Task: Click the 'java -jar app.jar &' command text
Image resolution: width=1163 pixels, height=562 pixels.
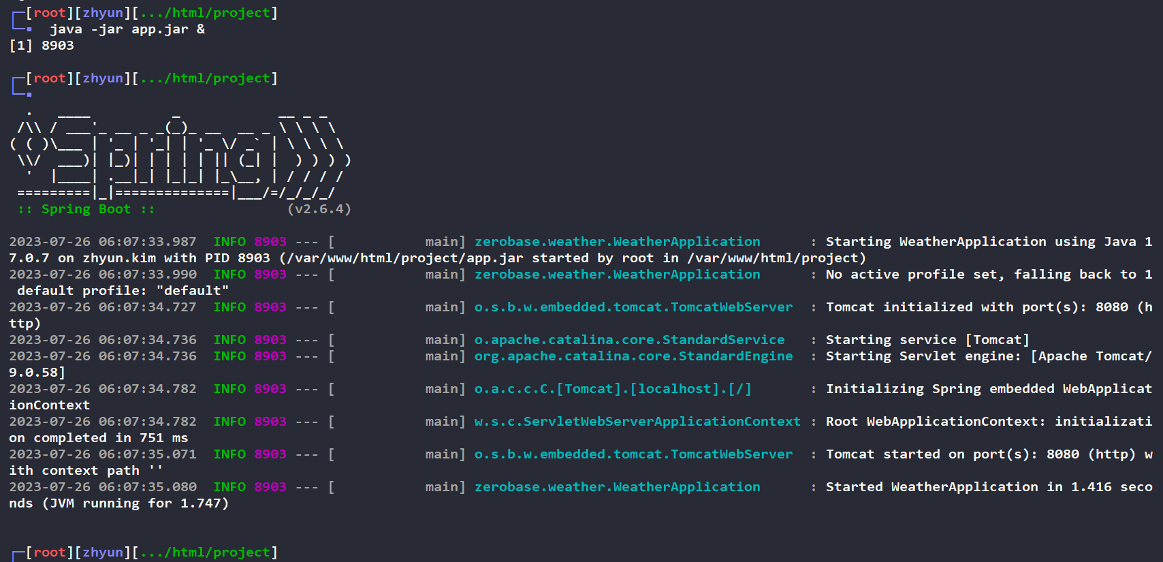Action: tap(127, 29)
